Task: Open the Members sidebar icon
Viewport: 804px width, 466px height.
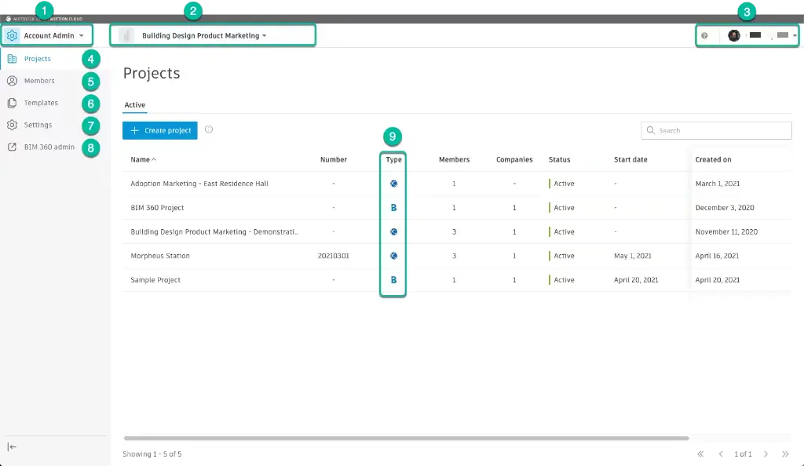Action: point(12,81)
